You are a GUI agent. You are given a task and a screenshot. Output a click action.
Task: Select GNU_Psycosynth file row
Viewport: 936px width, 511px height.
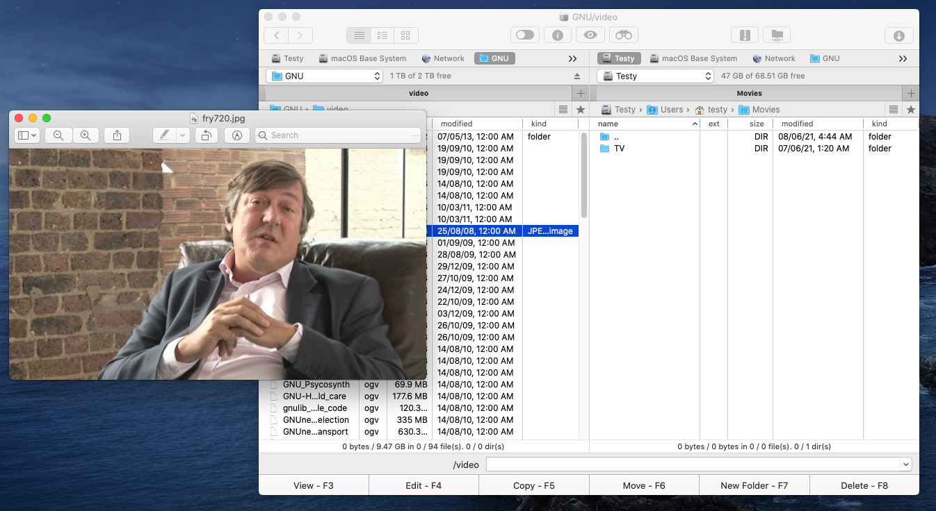(x=419, y=384)
